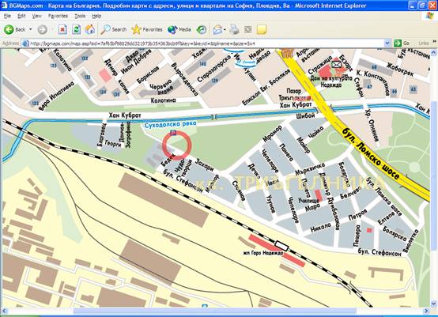438x317 pixels.
Task: Click the 'К. Константинов' street label
Action: (372, 83)
